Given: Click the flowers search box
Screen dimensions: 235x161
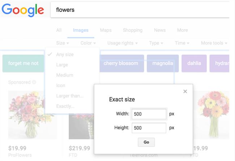Looking at the screenshot, I should tap(141, 10).
